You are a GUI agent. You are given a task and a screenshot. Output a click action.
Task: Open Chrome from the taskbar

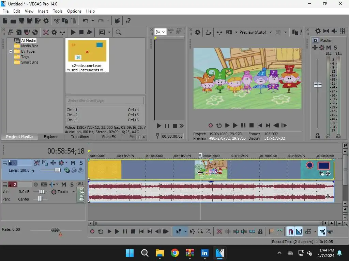[x=175, y=253]
